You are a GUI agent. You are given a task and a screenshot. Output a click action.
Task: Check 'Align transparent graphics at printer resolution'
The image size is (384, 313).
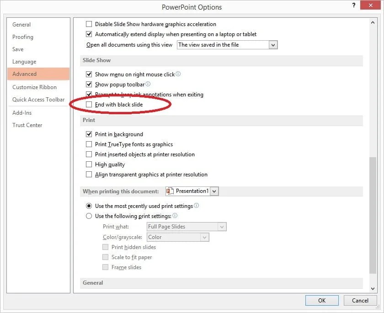coord(89,174)
